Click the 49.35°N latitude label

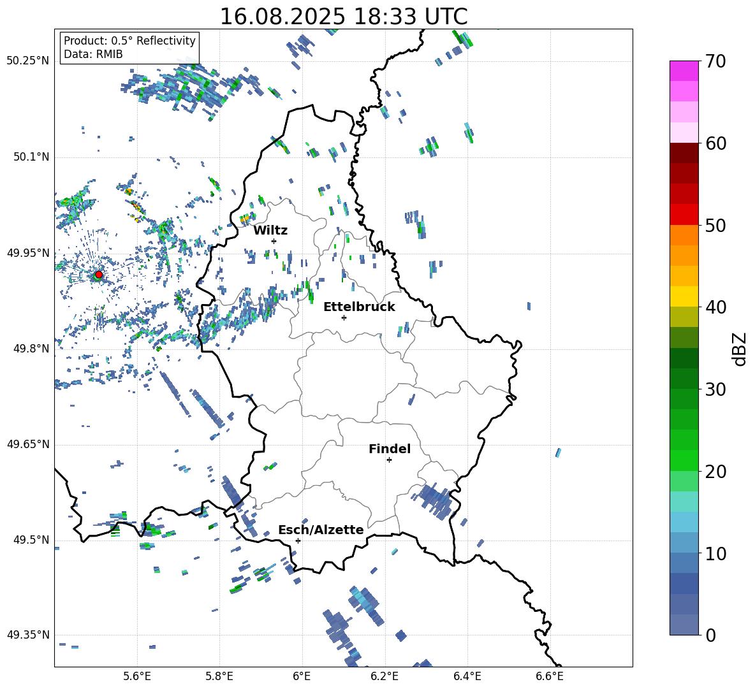point(28,635)
